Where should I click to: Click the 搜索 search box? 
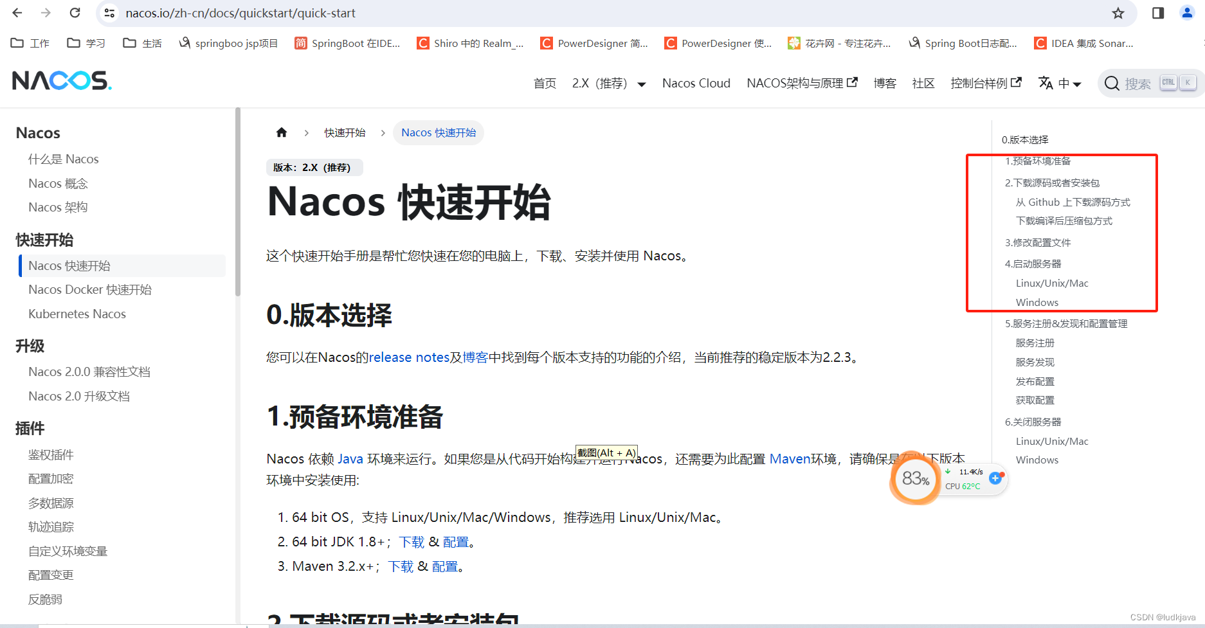pyautogui.click(x=1150, y=83)
